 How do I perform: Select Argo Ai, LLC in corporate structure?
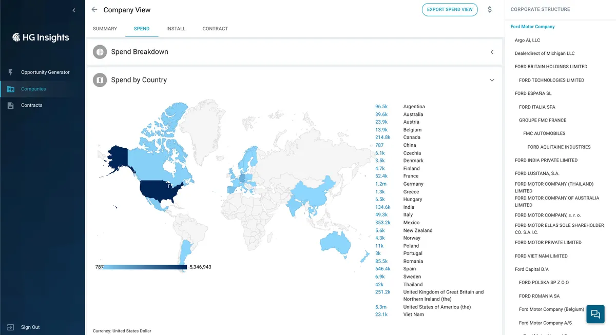pyautogui.click(x=527, y=40)
